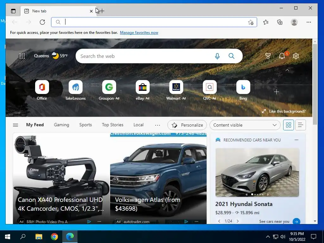Screen dimensions: 324x243
Task: Open page settings gear icon
Action: (x=296, y=56)
